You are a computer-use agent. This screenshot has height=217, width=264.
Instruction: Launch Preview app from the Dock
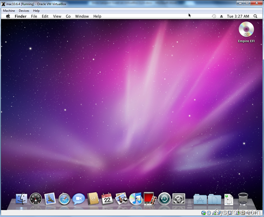pyautogui.click(x=121, y=198)
